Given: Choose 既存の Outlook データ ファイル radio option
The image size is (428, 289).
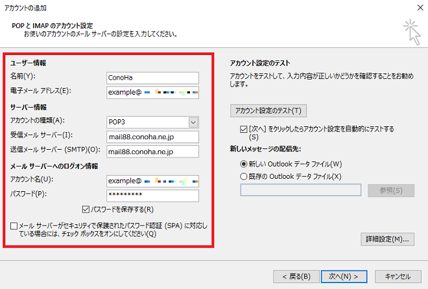Looking at the screenshot, I should [x=244, y=176].
